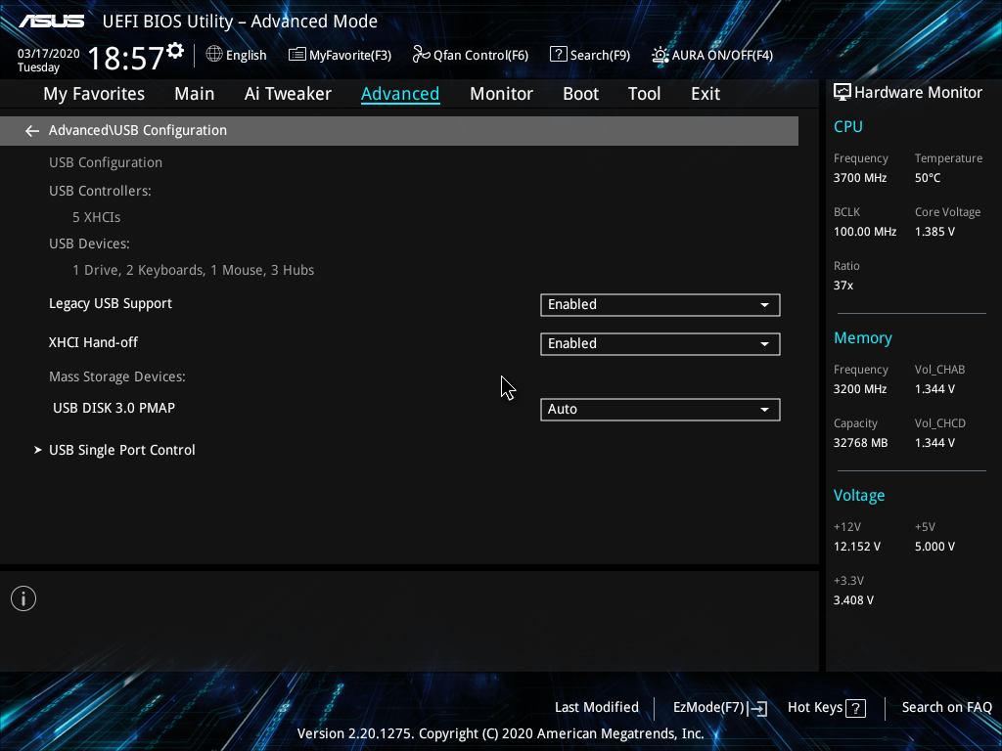
Task: Click the CPU temperature value 50°C
Action: (x=928, y=178)
